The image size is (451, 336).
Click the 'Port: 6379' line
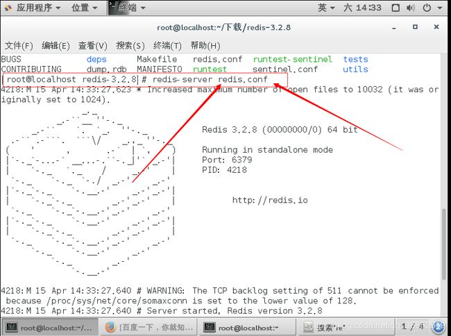pyautogui.click(x=227, y=160)
